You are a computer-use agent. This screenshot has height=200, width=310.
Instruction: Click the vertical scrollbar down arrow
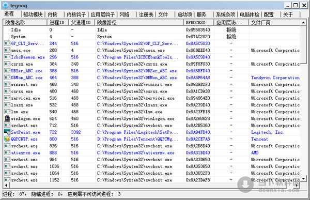[x=303, y=179]
